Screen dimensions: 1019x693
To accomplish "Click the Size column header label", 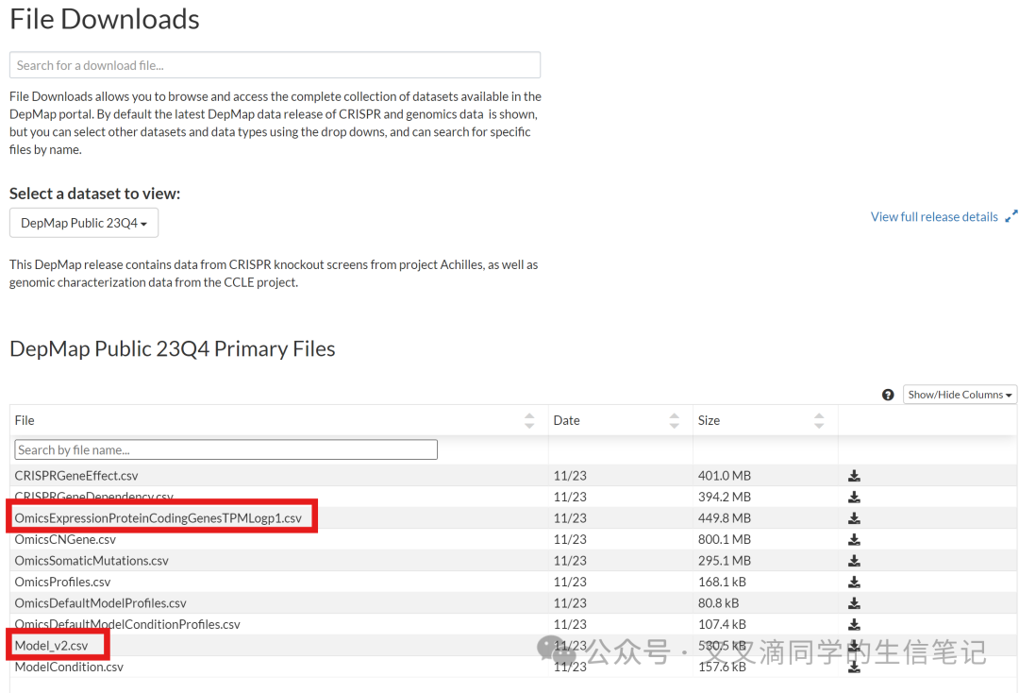I will pyautogui.click(x=709, y=420).
